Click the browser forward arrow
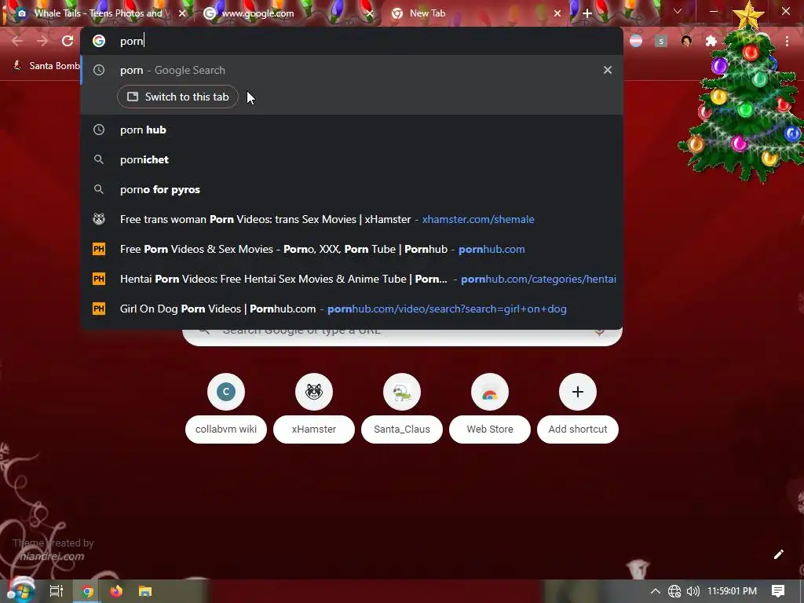This screenshot has height=603, width=804. [x=42, y=41]
